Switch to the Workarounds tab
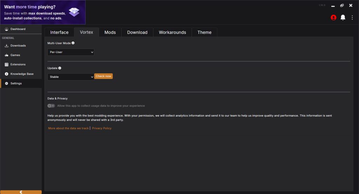This screenshot has height=194, width=359. tap(172, 32)
